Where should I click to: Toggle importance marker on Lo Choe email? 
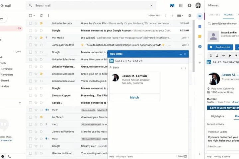point(41,117)
